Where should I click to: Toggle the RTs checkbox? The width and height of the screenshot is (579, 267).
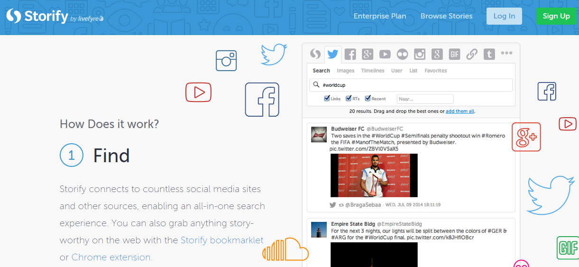pos(349,99)
